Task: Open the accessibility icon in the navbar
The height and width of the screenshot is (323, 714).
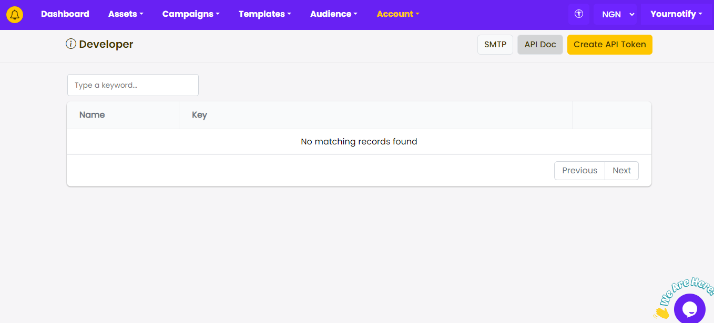Action: [x=579, y=14]
